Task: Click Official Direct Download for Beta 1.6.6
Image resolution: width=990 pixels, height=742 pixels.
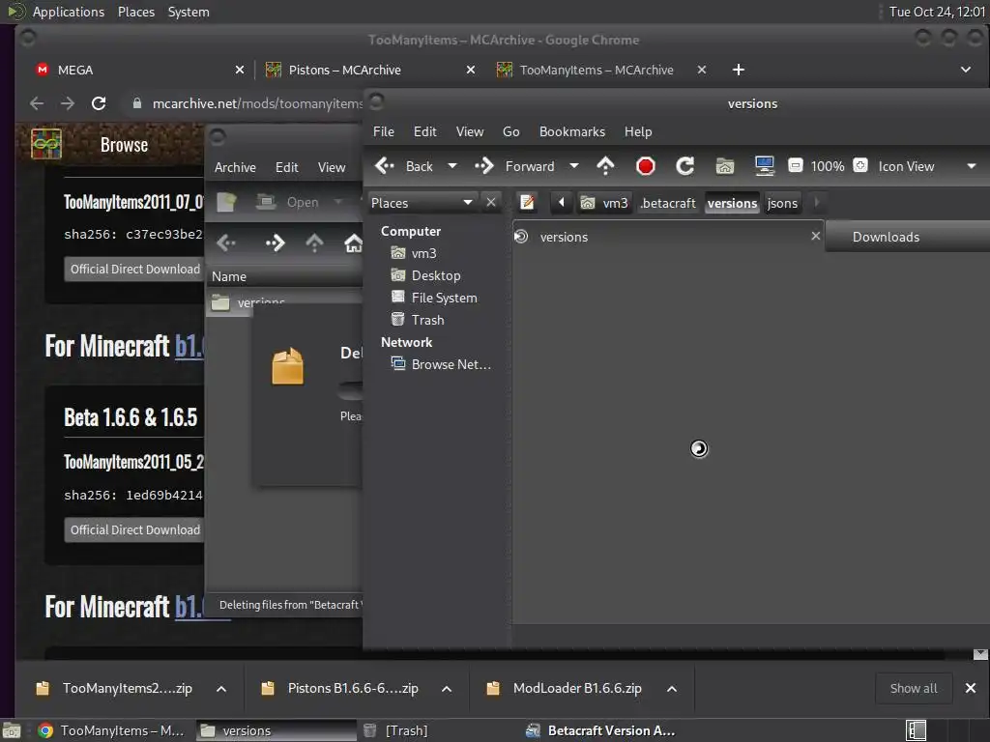Action: coord(134,530)
